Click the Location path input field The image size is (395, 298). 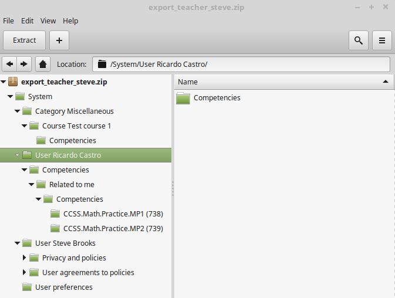241,64
